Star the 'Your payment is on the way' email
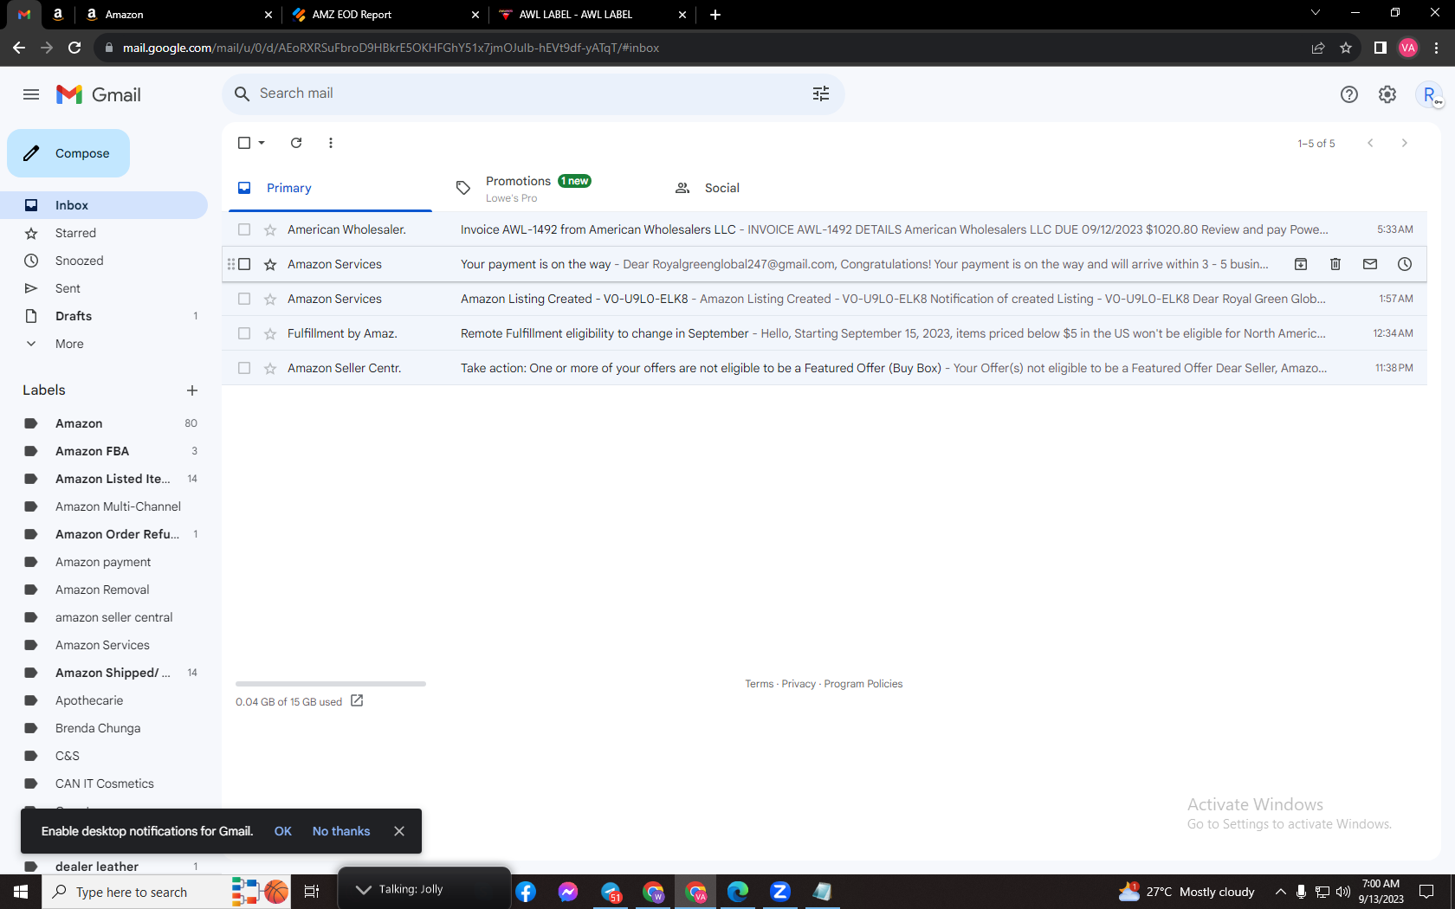The height and width of the screenshot is (909, 1455). (270, 264)
